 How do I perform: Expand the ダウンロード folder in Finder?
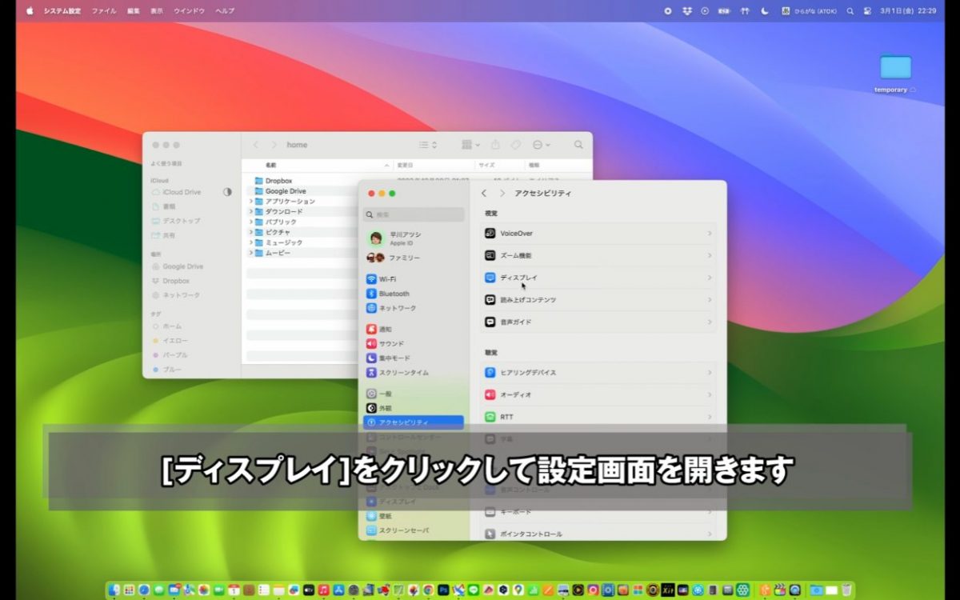(250, 212)
